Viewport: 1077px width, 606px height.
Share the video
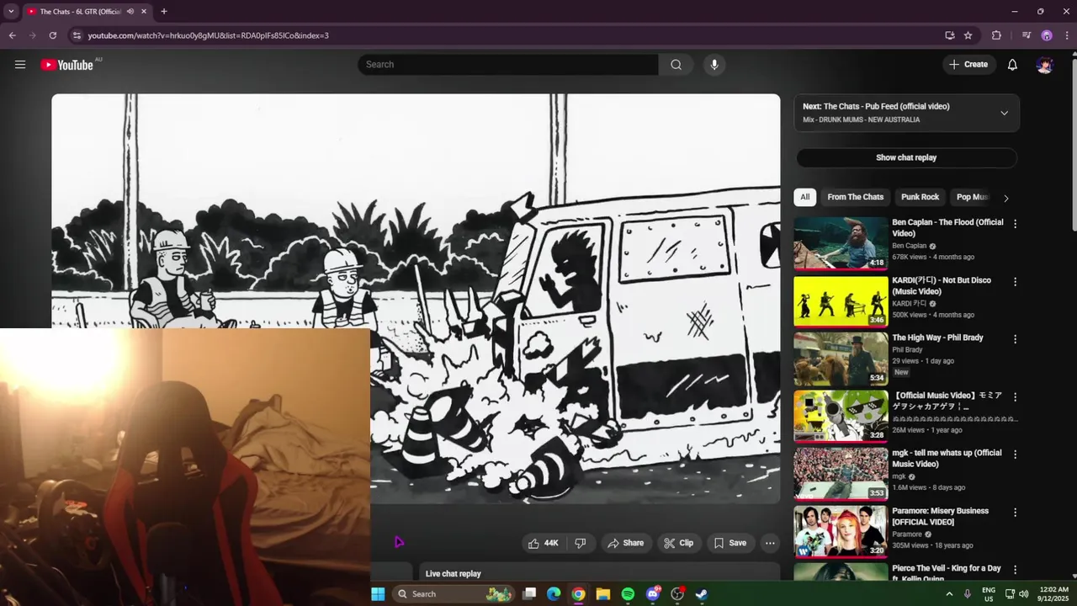626,543
